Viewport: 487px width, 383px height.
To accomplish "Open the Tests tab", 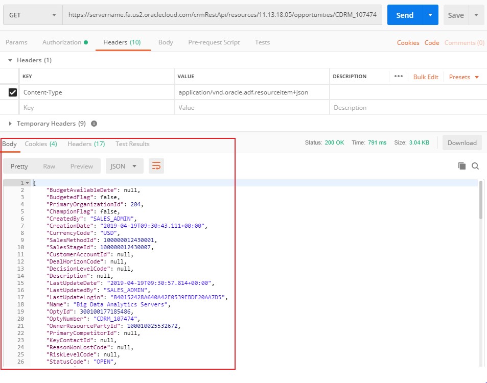I will [x=263, y=42].
